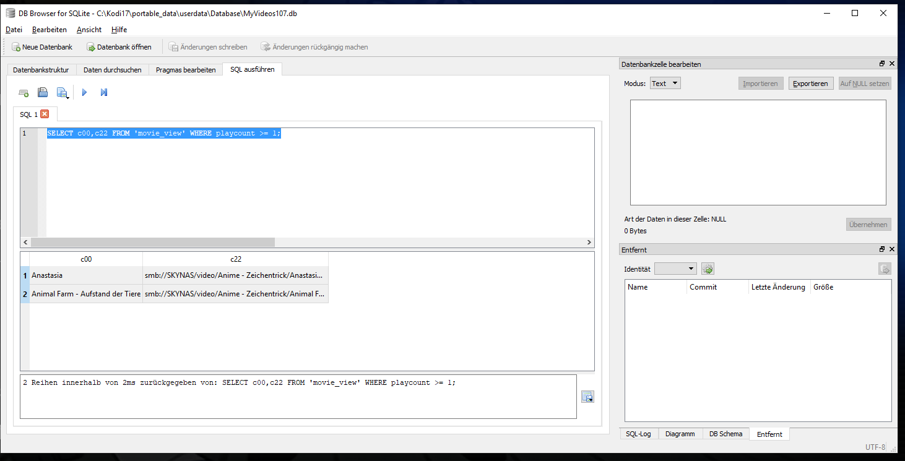Close Datenbankzelle bearbeiten panel
905x461 pixels.
pyautogui.click(x=892, y=64)
